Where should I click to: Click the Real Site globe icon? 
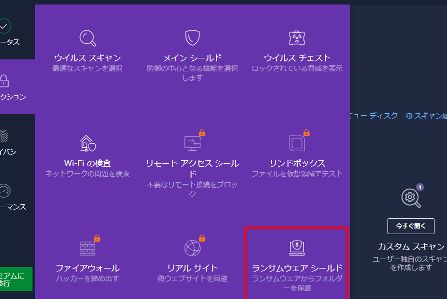[192, 248]
